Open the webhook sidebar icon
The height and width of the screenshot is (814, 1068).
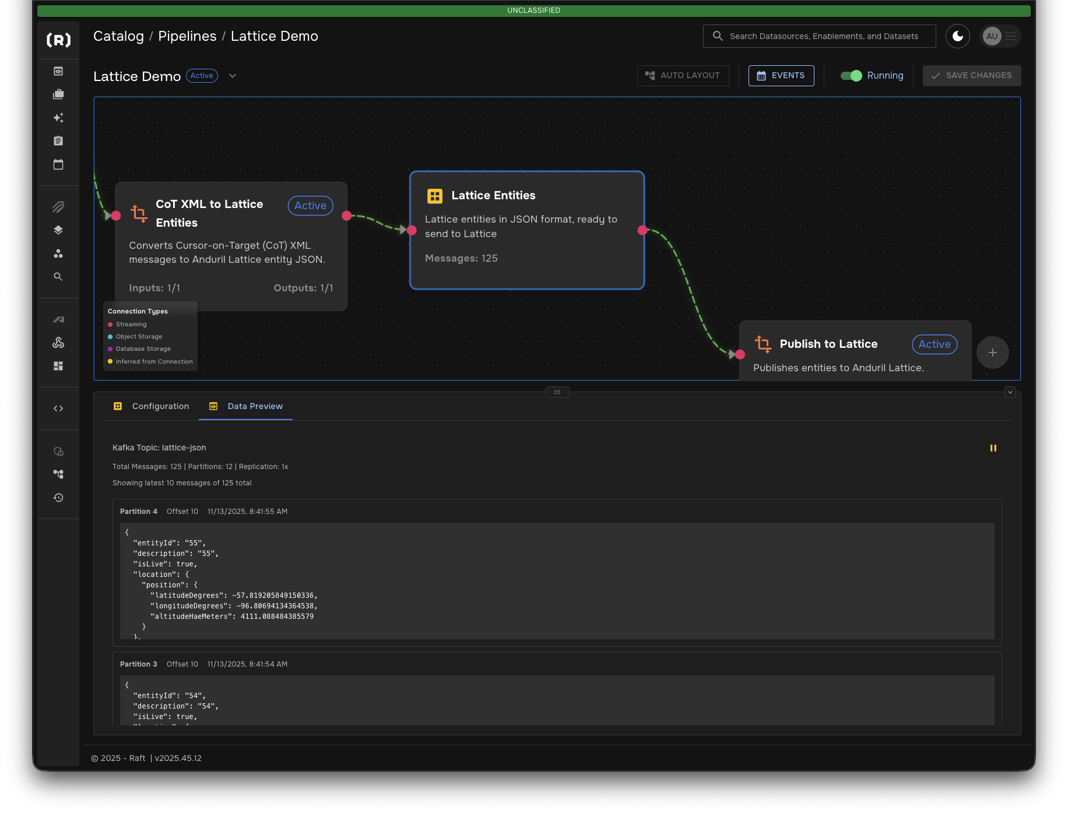[x=58, y=343]
